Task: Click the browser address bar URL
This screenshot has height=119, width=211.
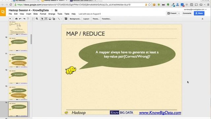Action: click(74, 5)
